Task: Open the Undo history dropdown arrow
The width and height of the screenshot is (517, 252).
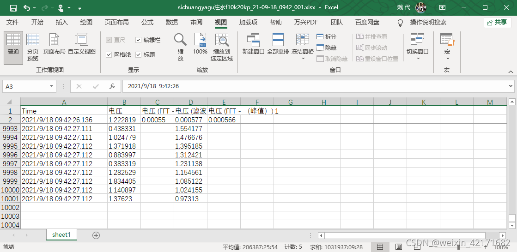Action: pos(35,7)
